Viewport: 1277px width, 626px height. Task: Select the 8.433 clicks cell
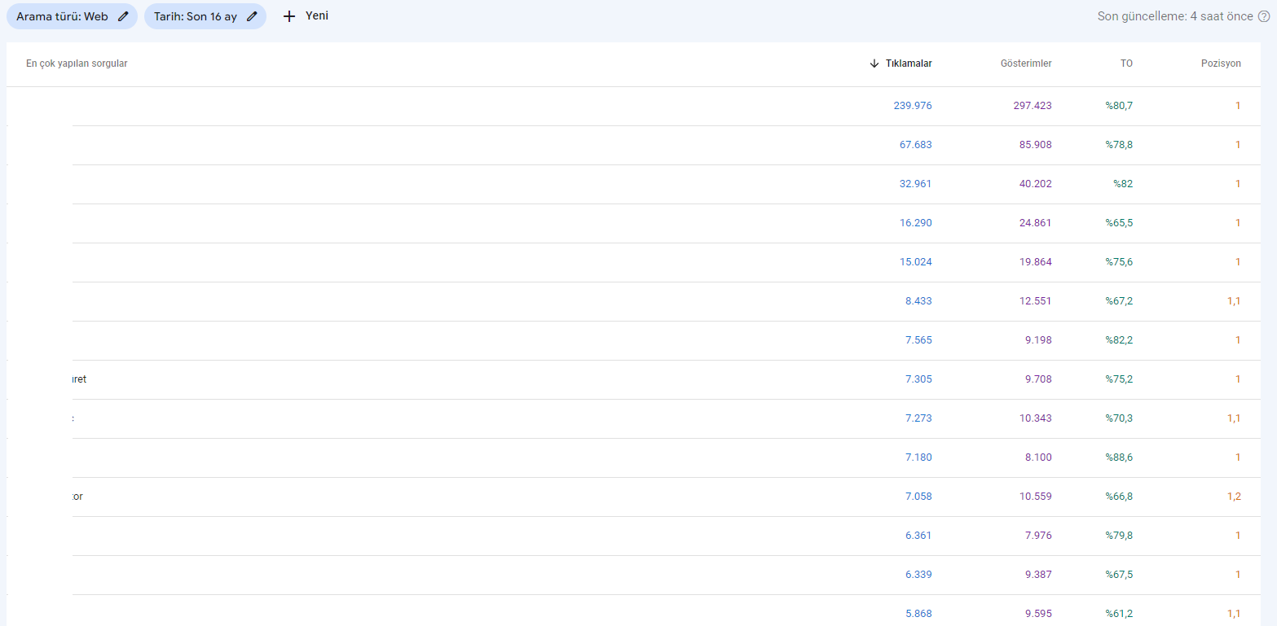pyautogui.click(x=918, y=301)
